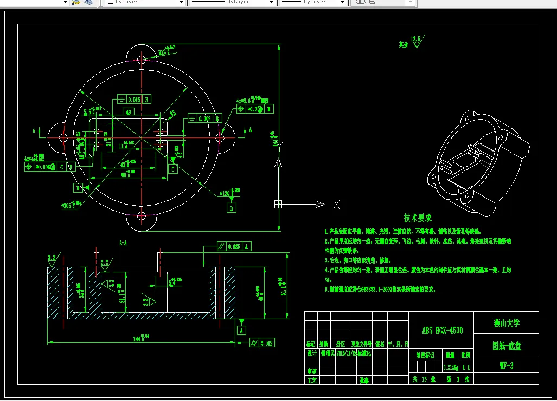Select the ø0.3 position tolerance frame
The height and width of the screenshot is (401, 557).
coord(255,109)
